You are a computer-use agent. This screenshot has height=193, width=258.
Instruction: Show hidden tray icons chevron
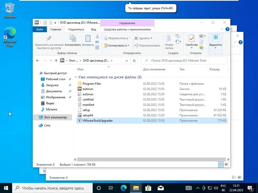click(x=198, y=188)
